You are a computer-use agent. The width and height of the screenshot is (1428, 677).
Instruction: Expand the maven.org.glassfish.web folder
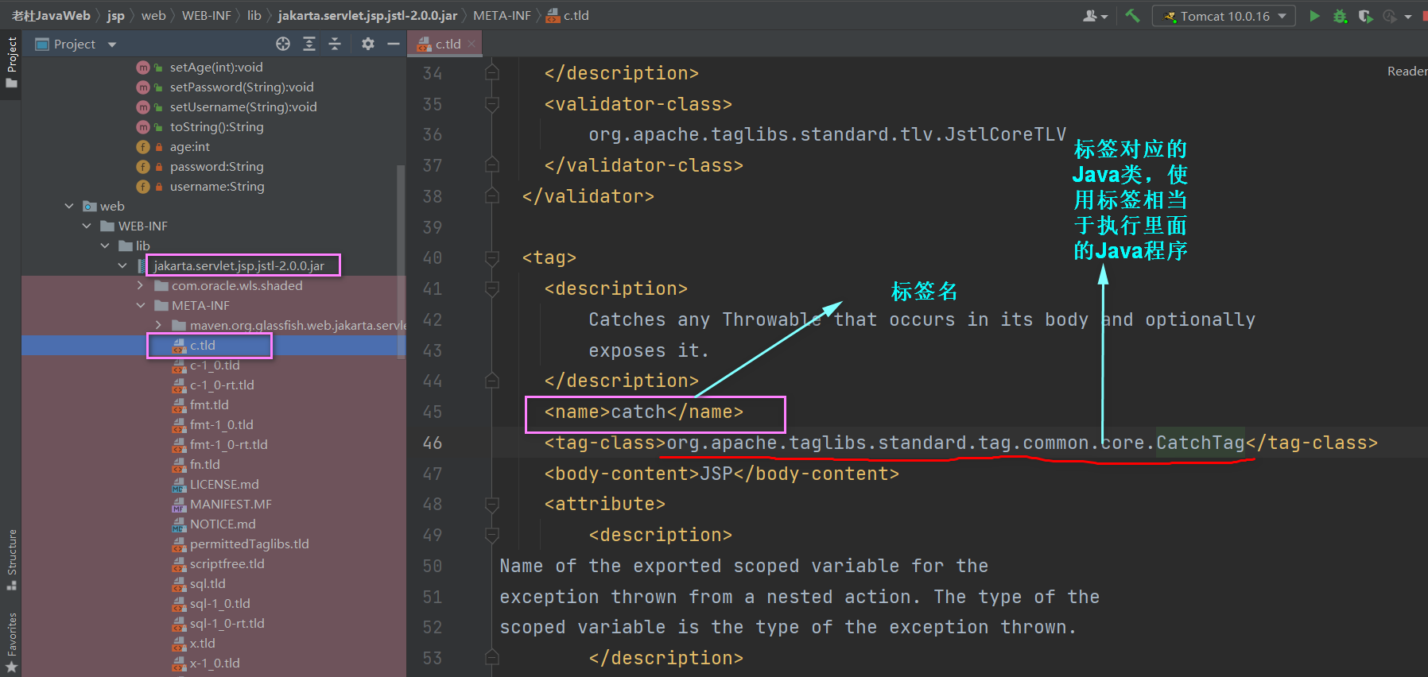(x=159, y=326)
